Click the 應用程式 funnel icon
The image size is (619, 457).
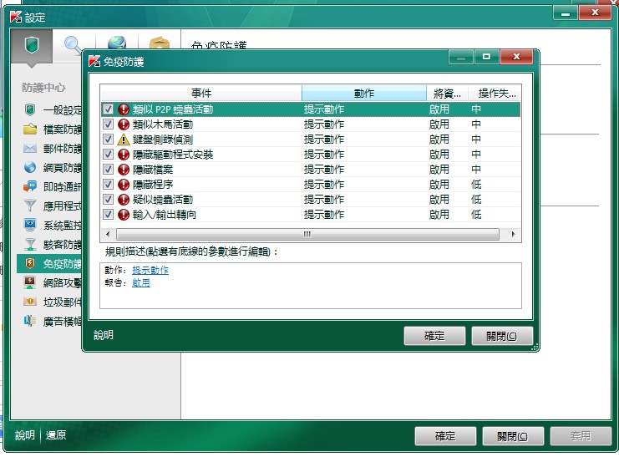point(30,206)
